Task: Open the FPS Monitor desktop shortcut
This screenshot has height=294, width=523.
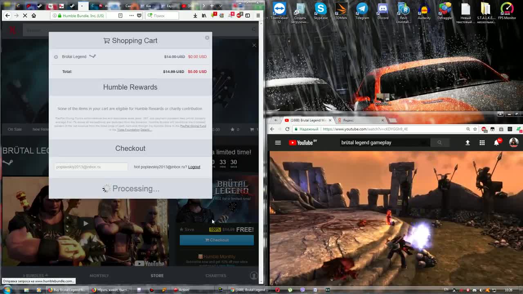Action: pos(507,11)
